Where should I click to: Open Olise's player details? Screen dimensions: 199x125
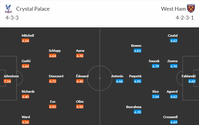coord(80,102)
